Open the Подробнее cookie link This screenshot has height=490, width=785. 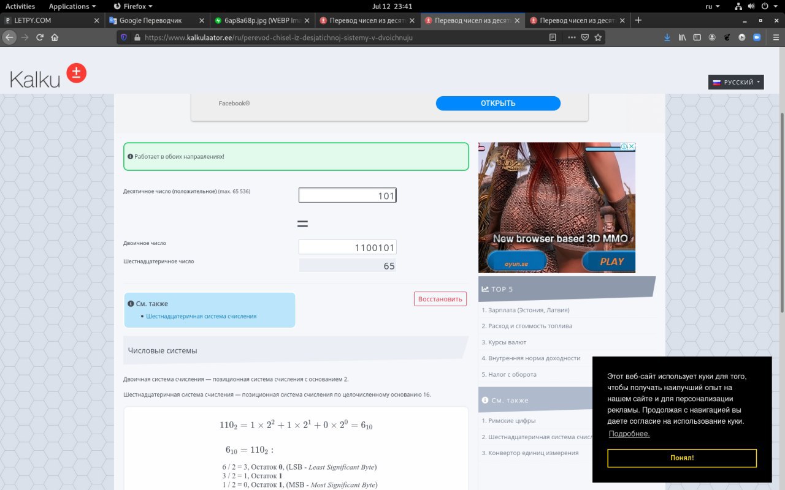click(x=629, y=434)
